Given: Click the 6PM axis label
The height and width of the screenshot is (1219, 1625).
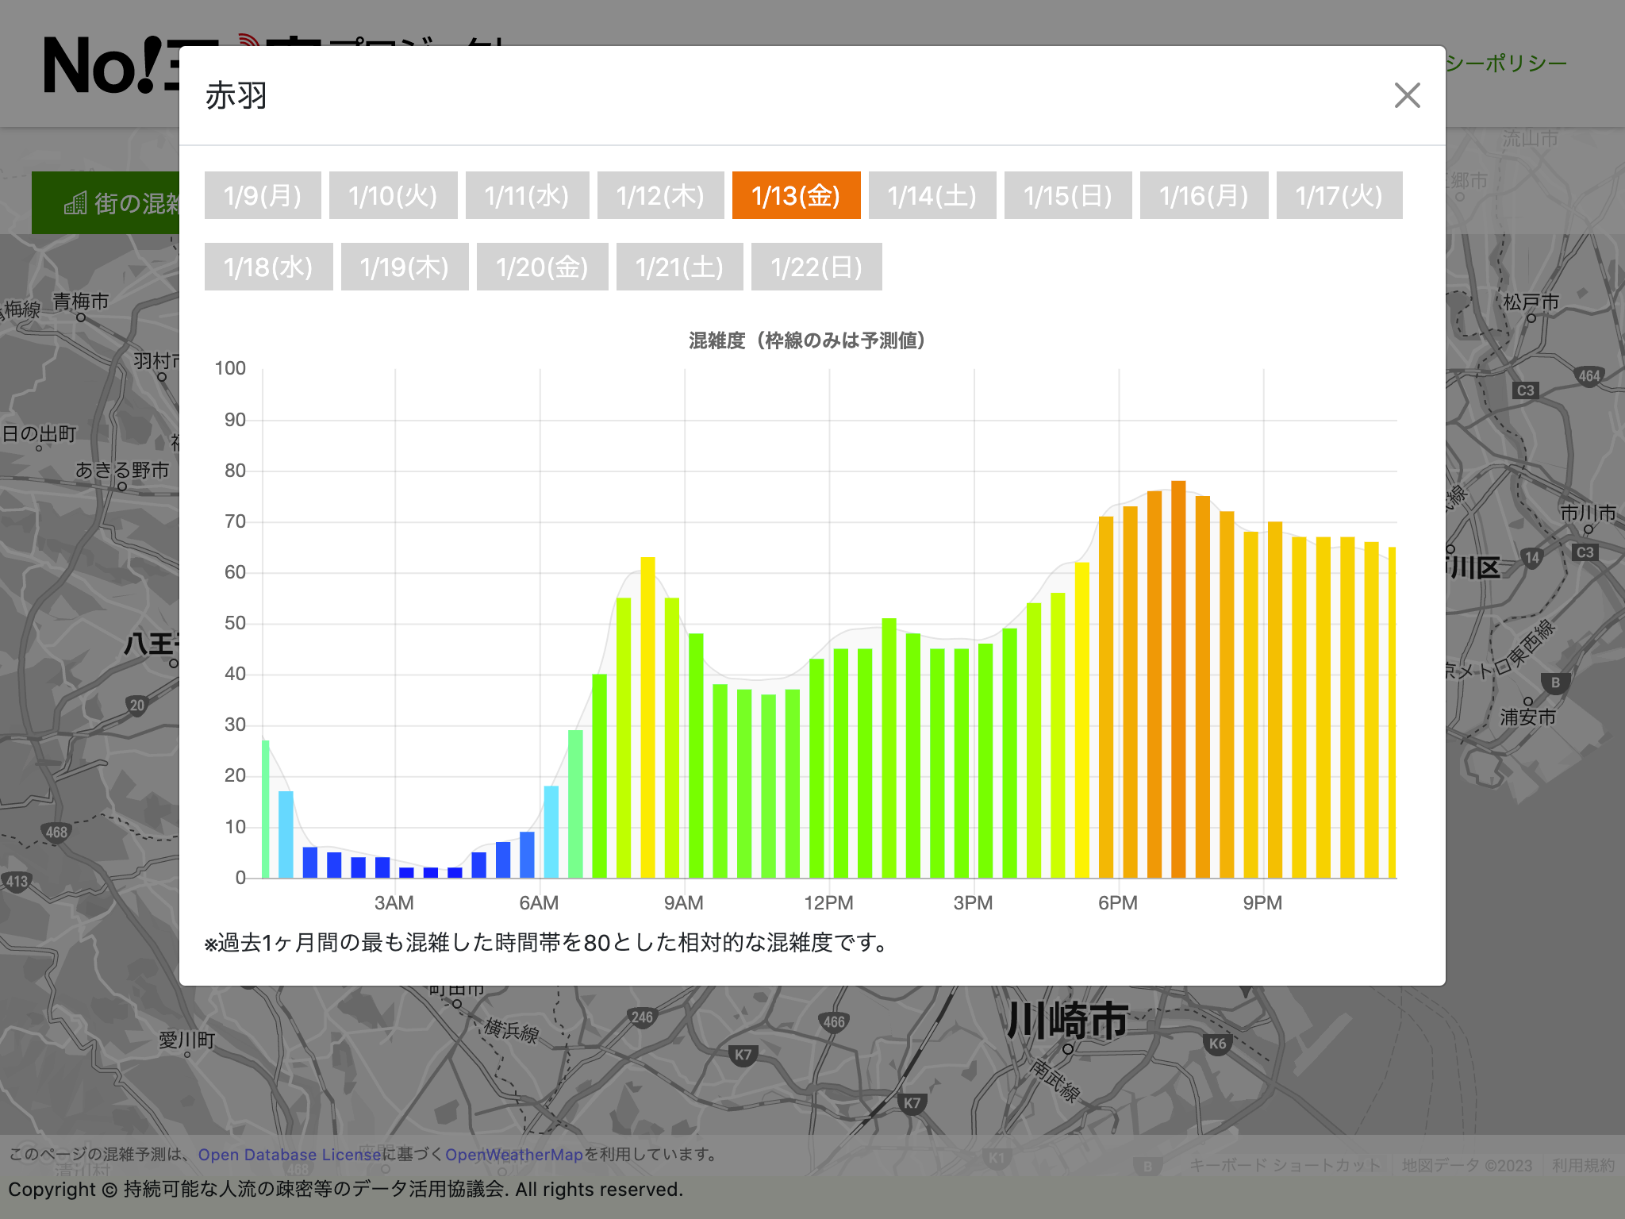Looking at the screenshot, I should [x=1118, y=903].
